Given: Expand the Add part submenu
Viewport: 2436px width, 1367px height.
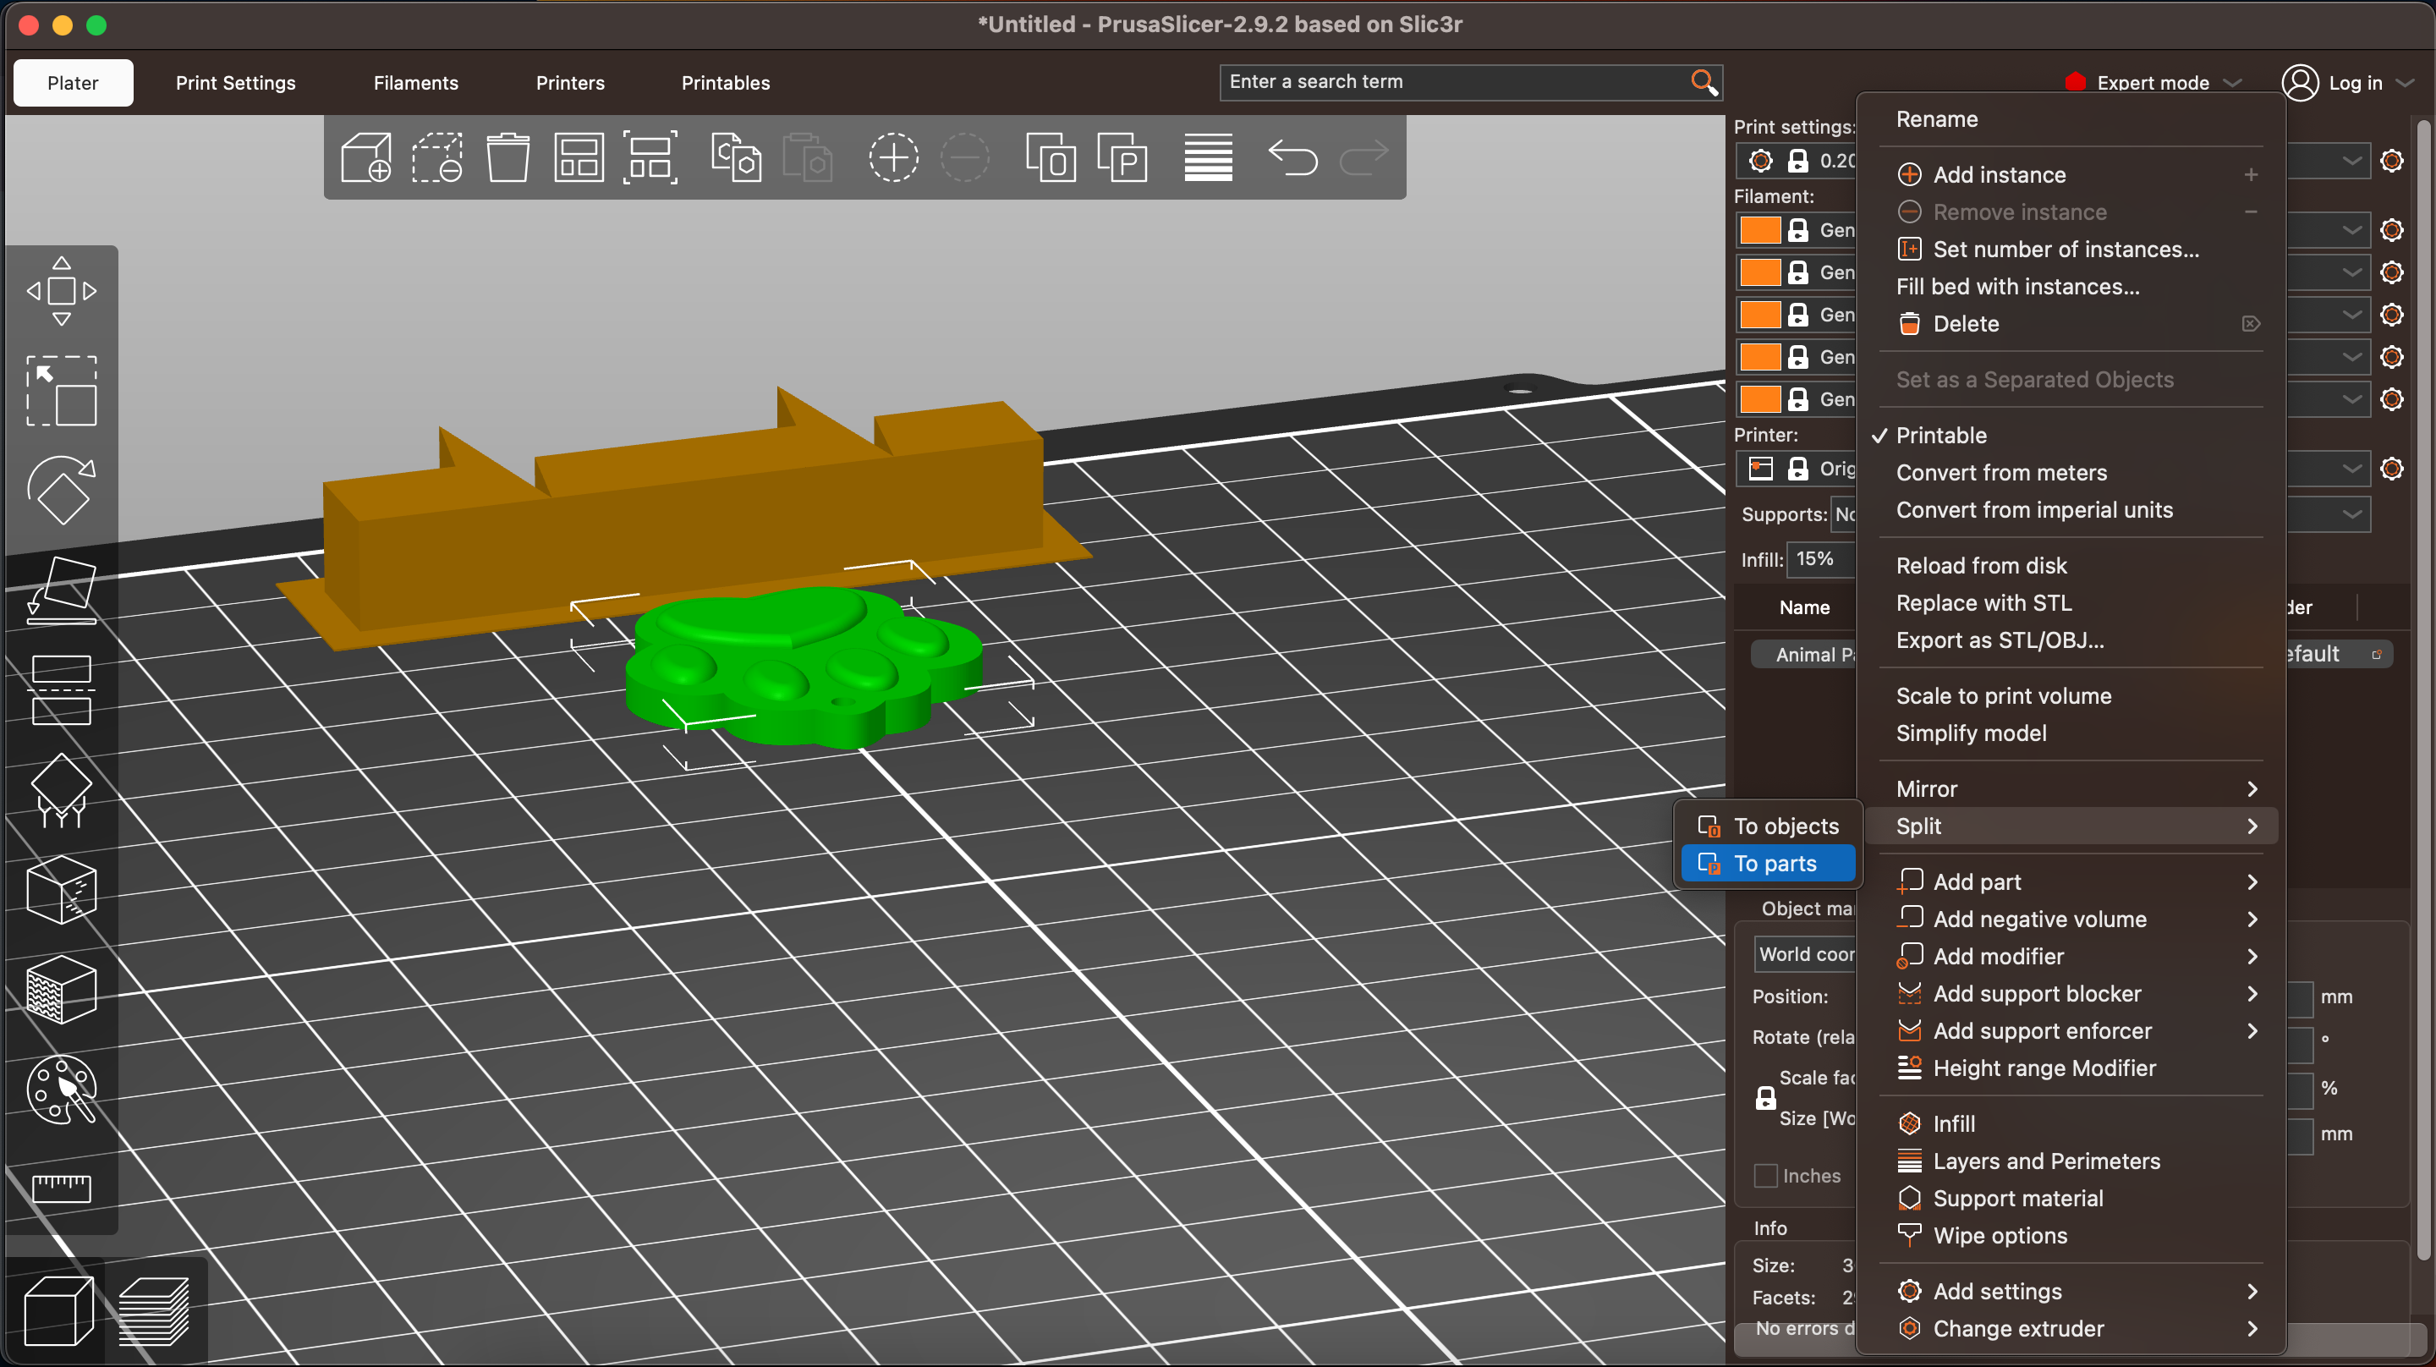Looking at the screenshot, I should tap(2071, 881).
